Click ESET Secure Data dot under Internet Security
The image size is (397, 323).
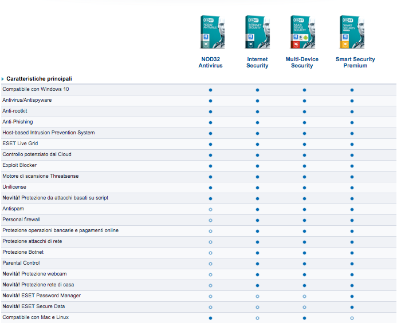258,307
